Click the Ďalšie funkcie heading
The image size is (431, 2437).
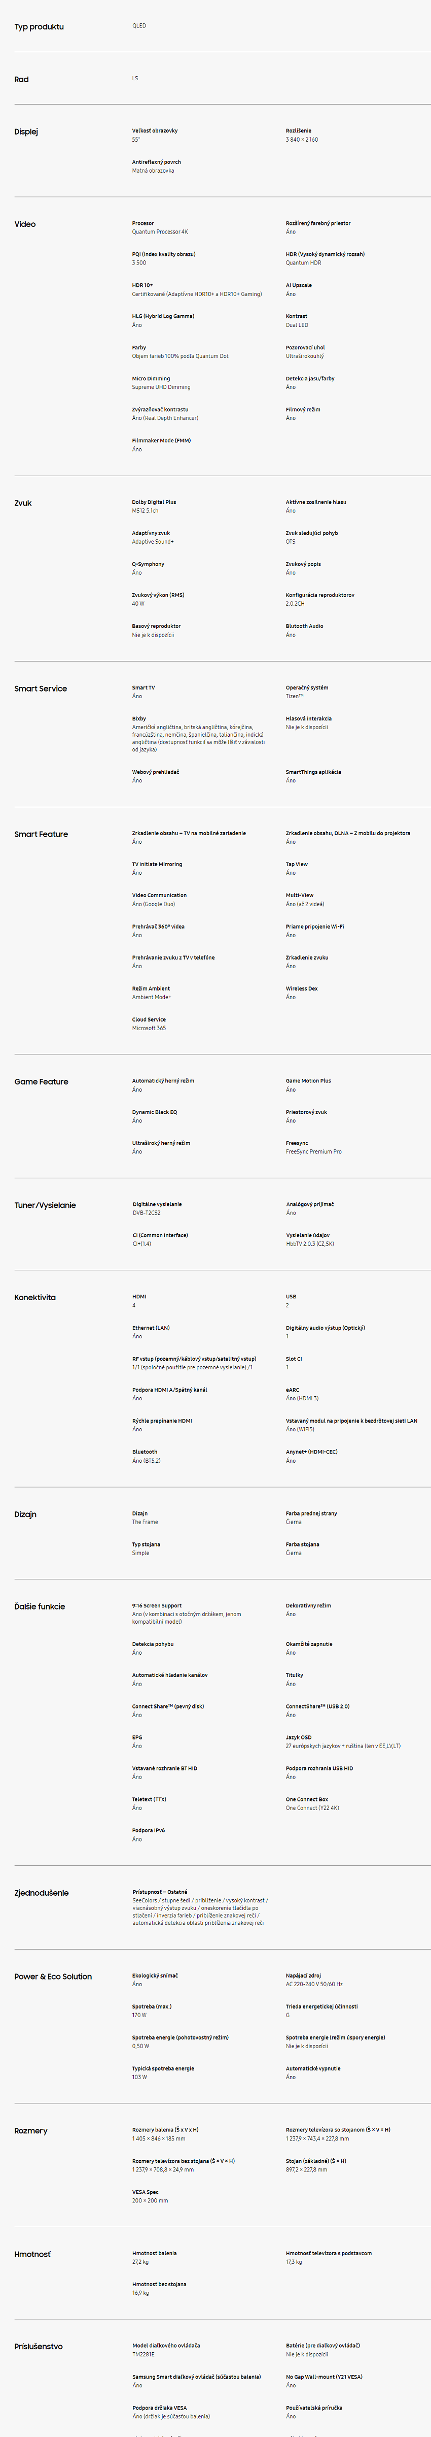coord(40,1606)
